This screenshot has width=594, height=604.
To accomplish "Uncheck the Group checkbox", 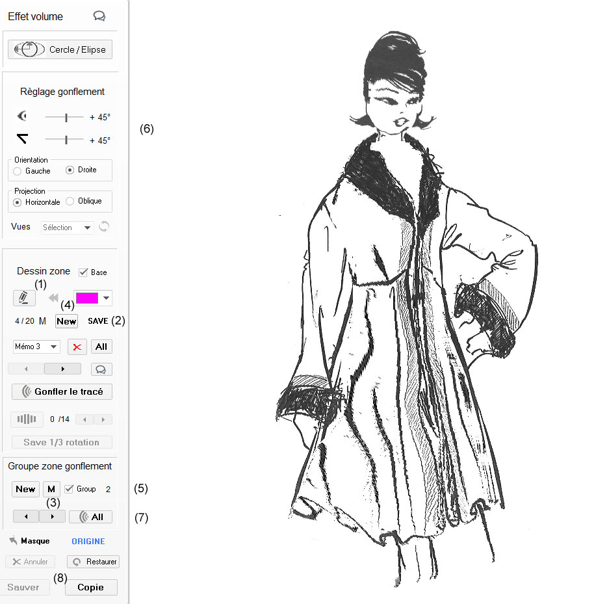I will tap(69, 489).
